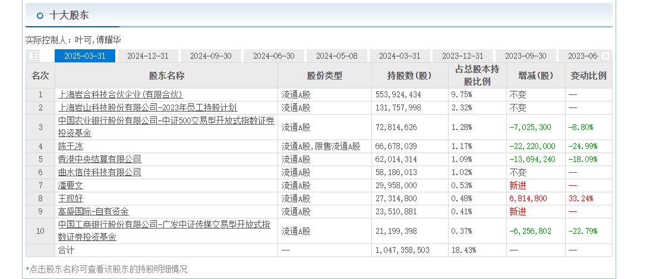Click the 33.24% change ratio
Screen dimensions: 656x279
pos(581,198)
